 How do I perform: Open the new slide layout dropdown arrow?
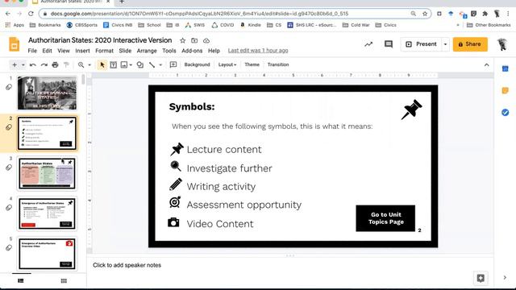pos(23,64)
